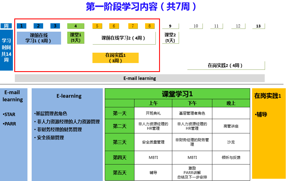Screen dimensions: 286x181
Task: Select the green week 4 marker
Action: [76, 26]
